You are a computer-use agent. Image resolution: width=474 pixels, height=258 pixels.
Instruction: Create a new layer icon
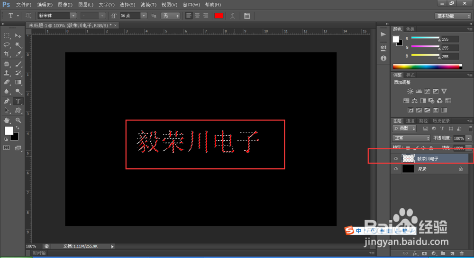[x=452, y=253]
